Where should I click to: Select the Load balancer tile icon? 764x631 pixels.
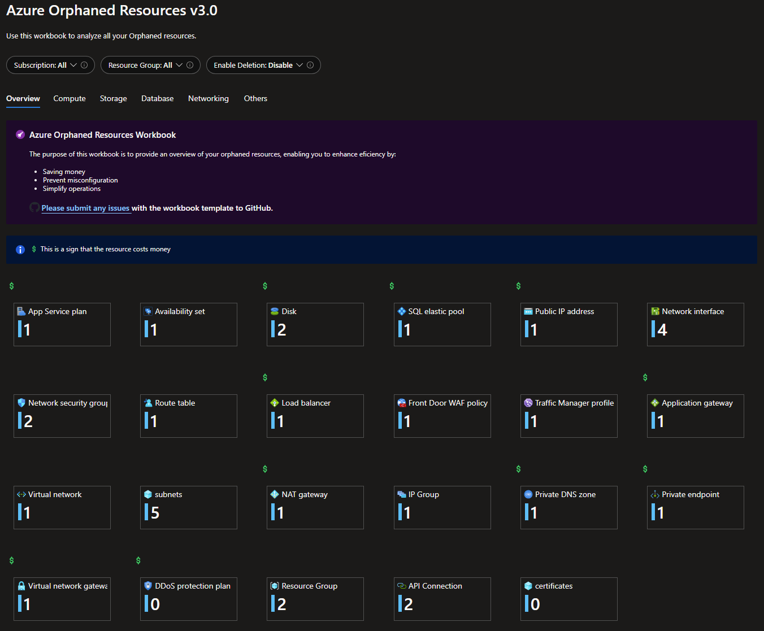coord(275,402)
